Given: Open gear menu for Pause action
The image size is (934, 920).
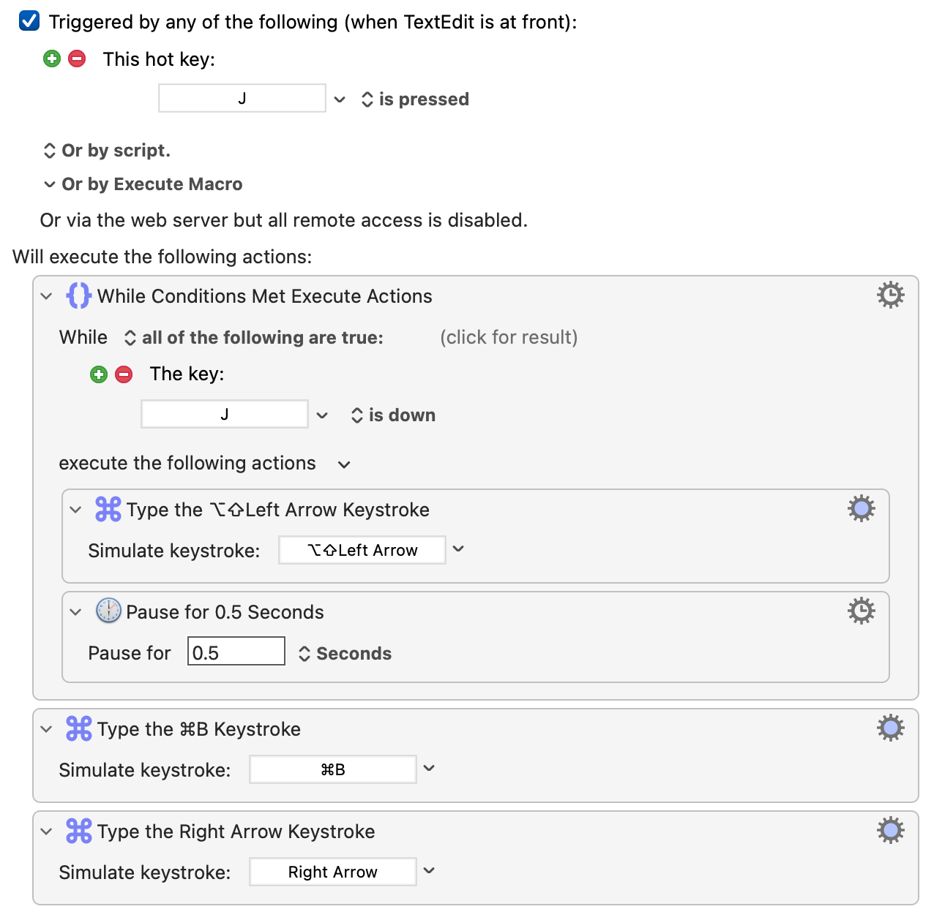Looking at the screenshot, I should [861, 611].
